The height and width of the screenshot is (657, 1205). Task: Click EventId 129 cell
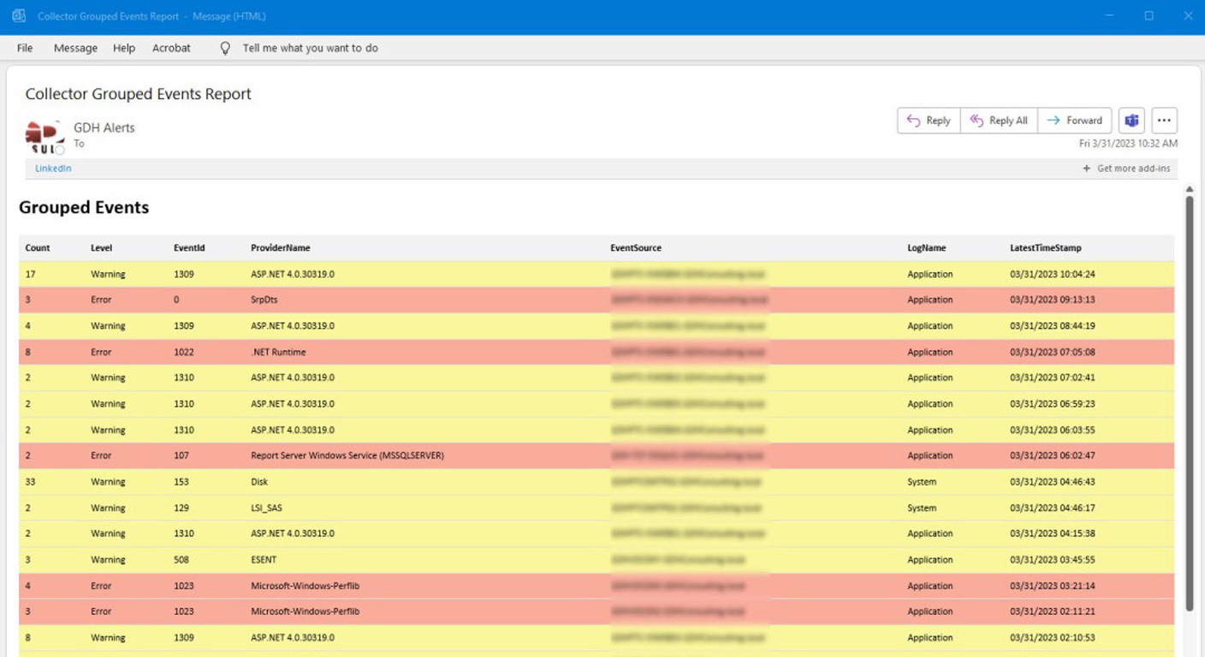(181, 508)
